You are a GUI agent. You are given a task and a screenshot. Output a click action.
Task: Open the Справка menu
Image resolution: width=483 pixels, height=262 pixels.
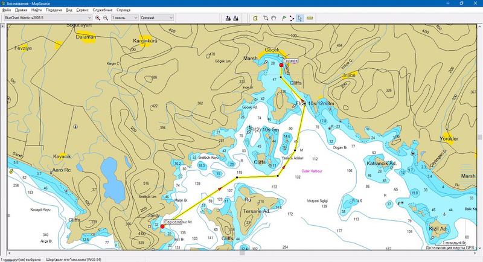click(x=123, y=10)
